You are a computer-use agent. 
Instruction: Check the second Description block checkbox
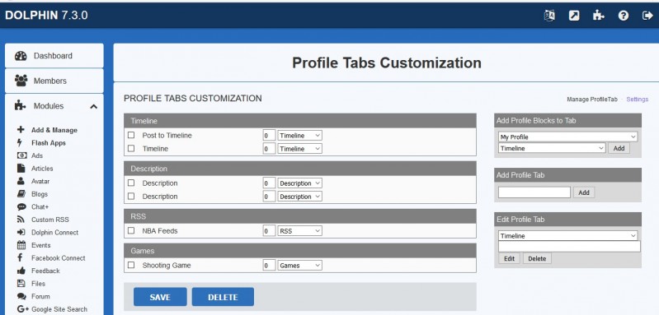(x=131, y=196)
